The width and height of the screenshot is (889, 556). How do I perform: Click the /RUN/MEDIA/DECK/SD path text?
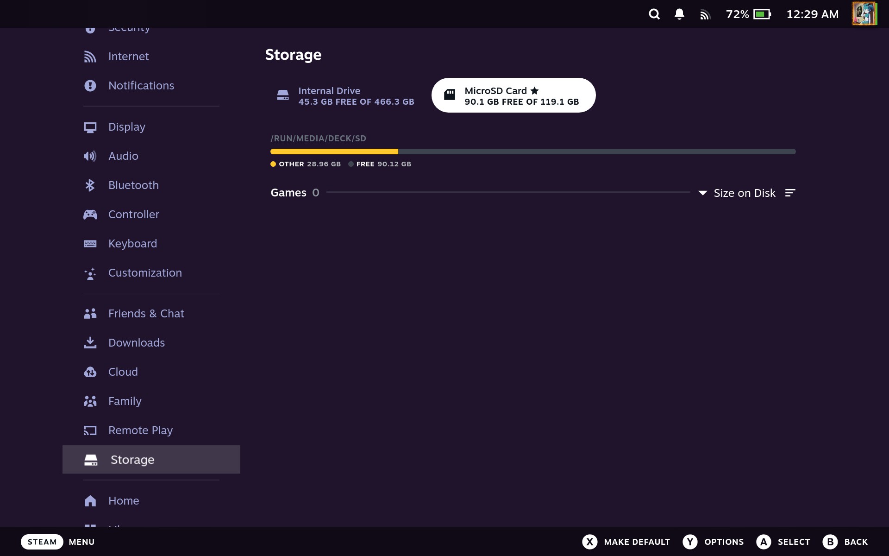[x=319, y=139]
